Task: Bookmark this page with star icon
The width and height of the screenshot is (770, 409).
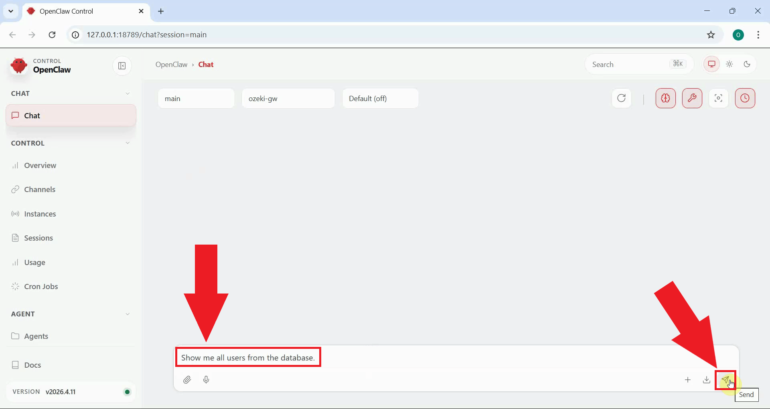Action: pyautogui.click(x=711, y=35)
